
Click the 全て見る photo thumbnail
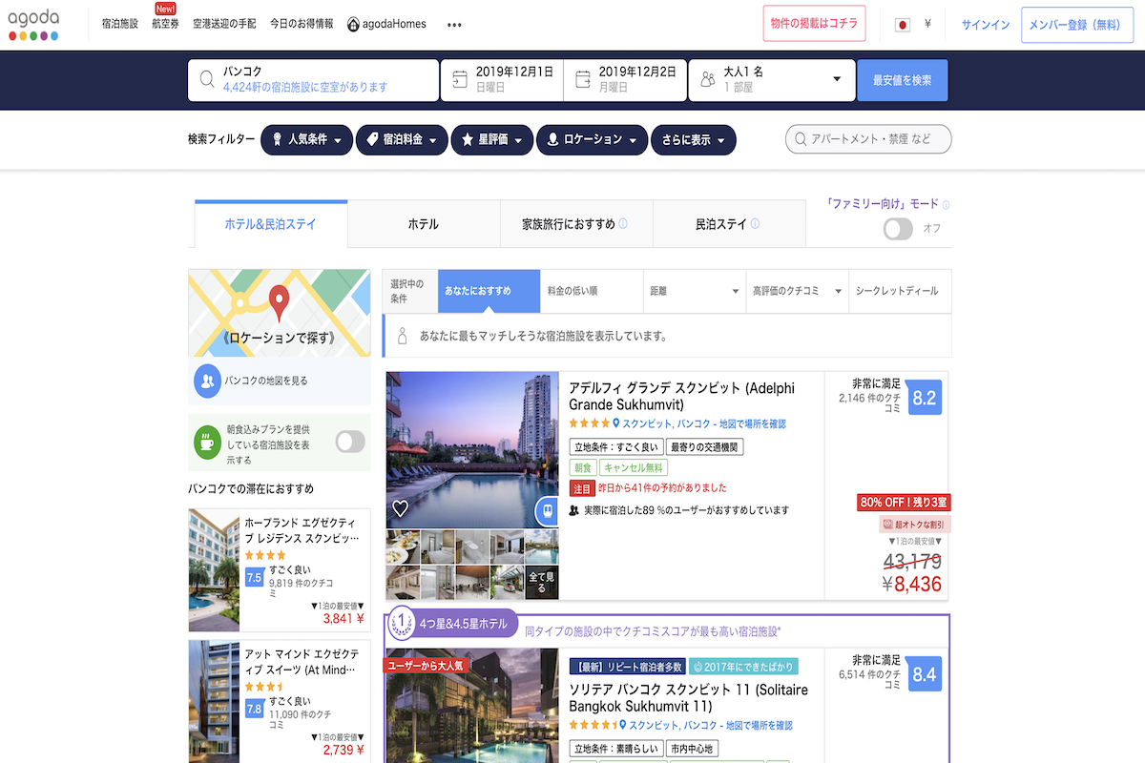[542, 582]
